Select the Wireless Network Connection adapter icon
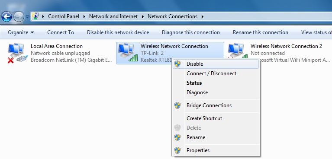 [128, 53]
